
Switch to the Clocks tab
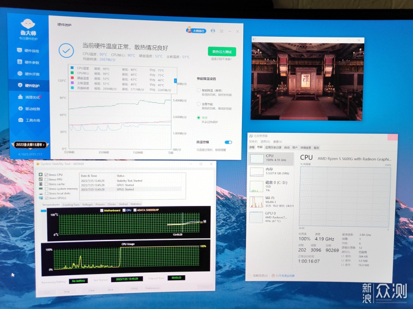tap(112, 204)
